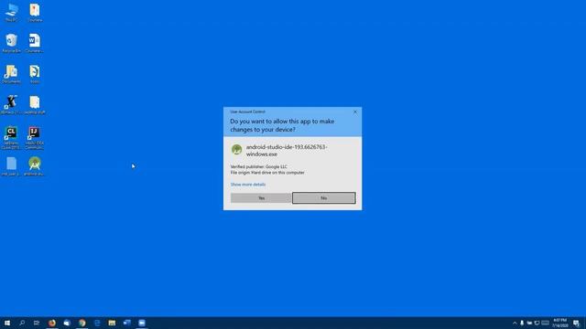The width and height of the screenshot is (586, 329).
Task: Open File Explorer from the taskbar
Action: [x=112, y=323]
